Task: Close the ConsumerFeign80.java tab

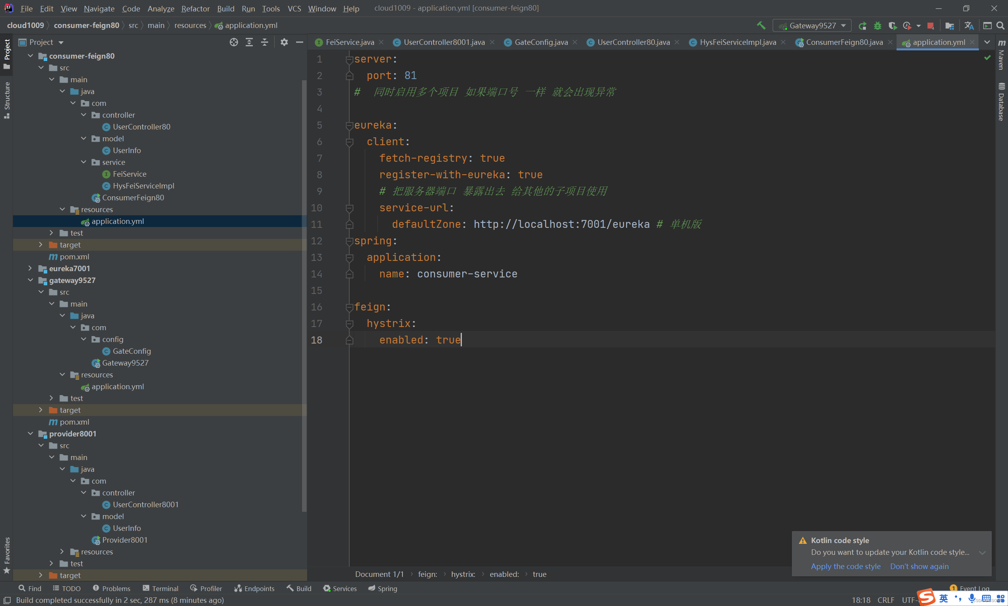Action: click(890, 42)
